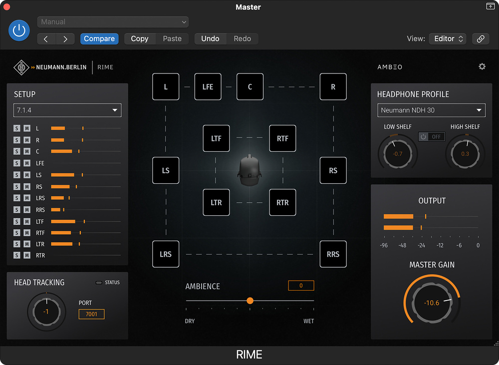The width and height of the screenshot is (499, 365).
Task: Click the window expand icon top right
Action: [491, 6]
